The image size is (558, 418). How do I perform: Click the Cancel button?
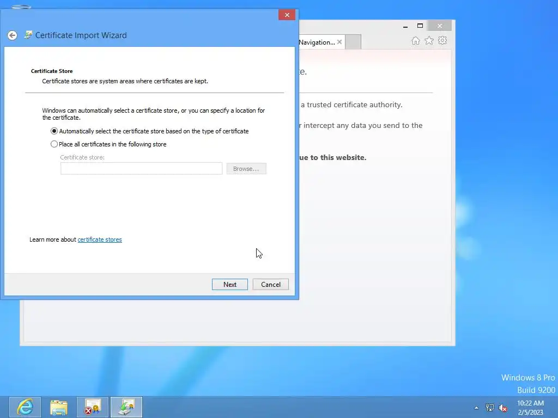coord(270,284)
